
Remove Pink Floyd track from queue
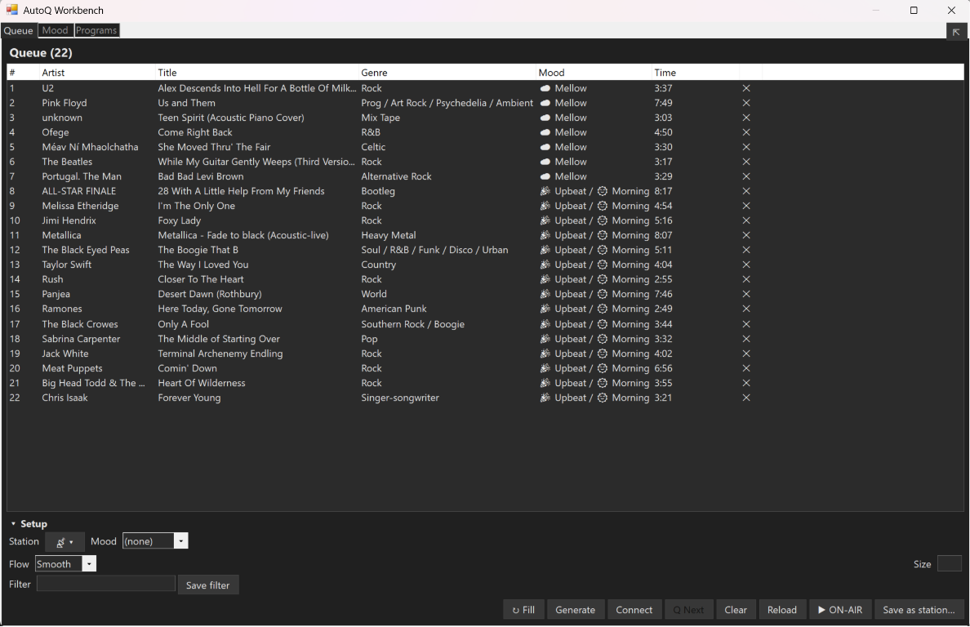click(x=746, y=103)
